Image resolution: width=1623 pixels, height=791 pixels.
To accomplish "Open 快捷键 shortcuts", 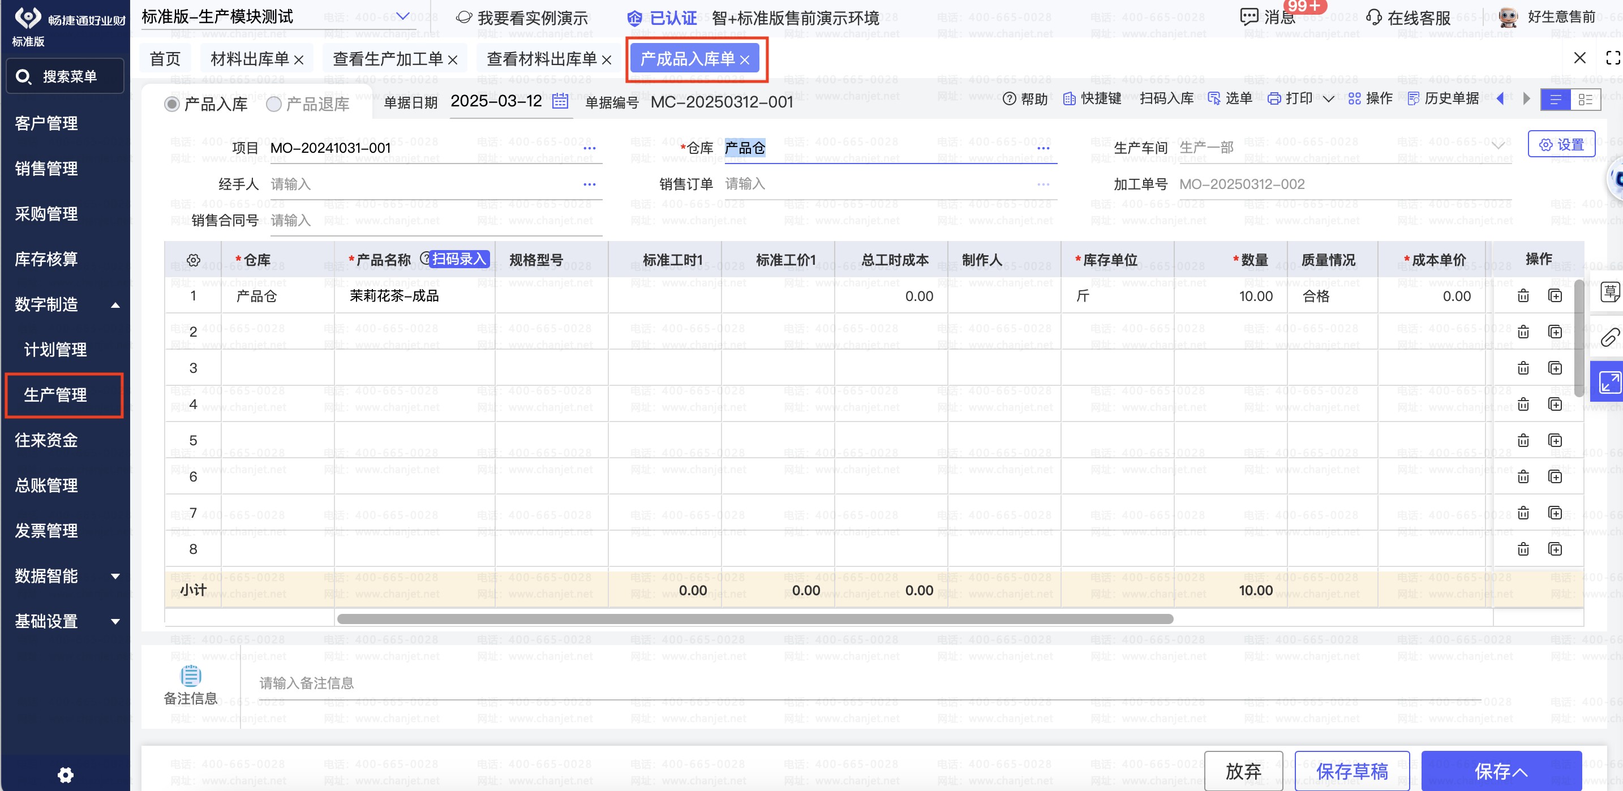I will coord(1092,99).
